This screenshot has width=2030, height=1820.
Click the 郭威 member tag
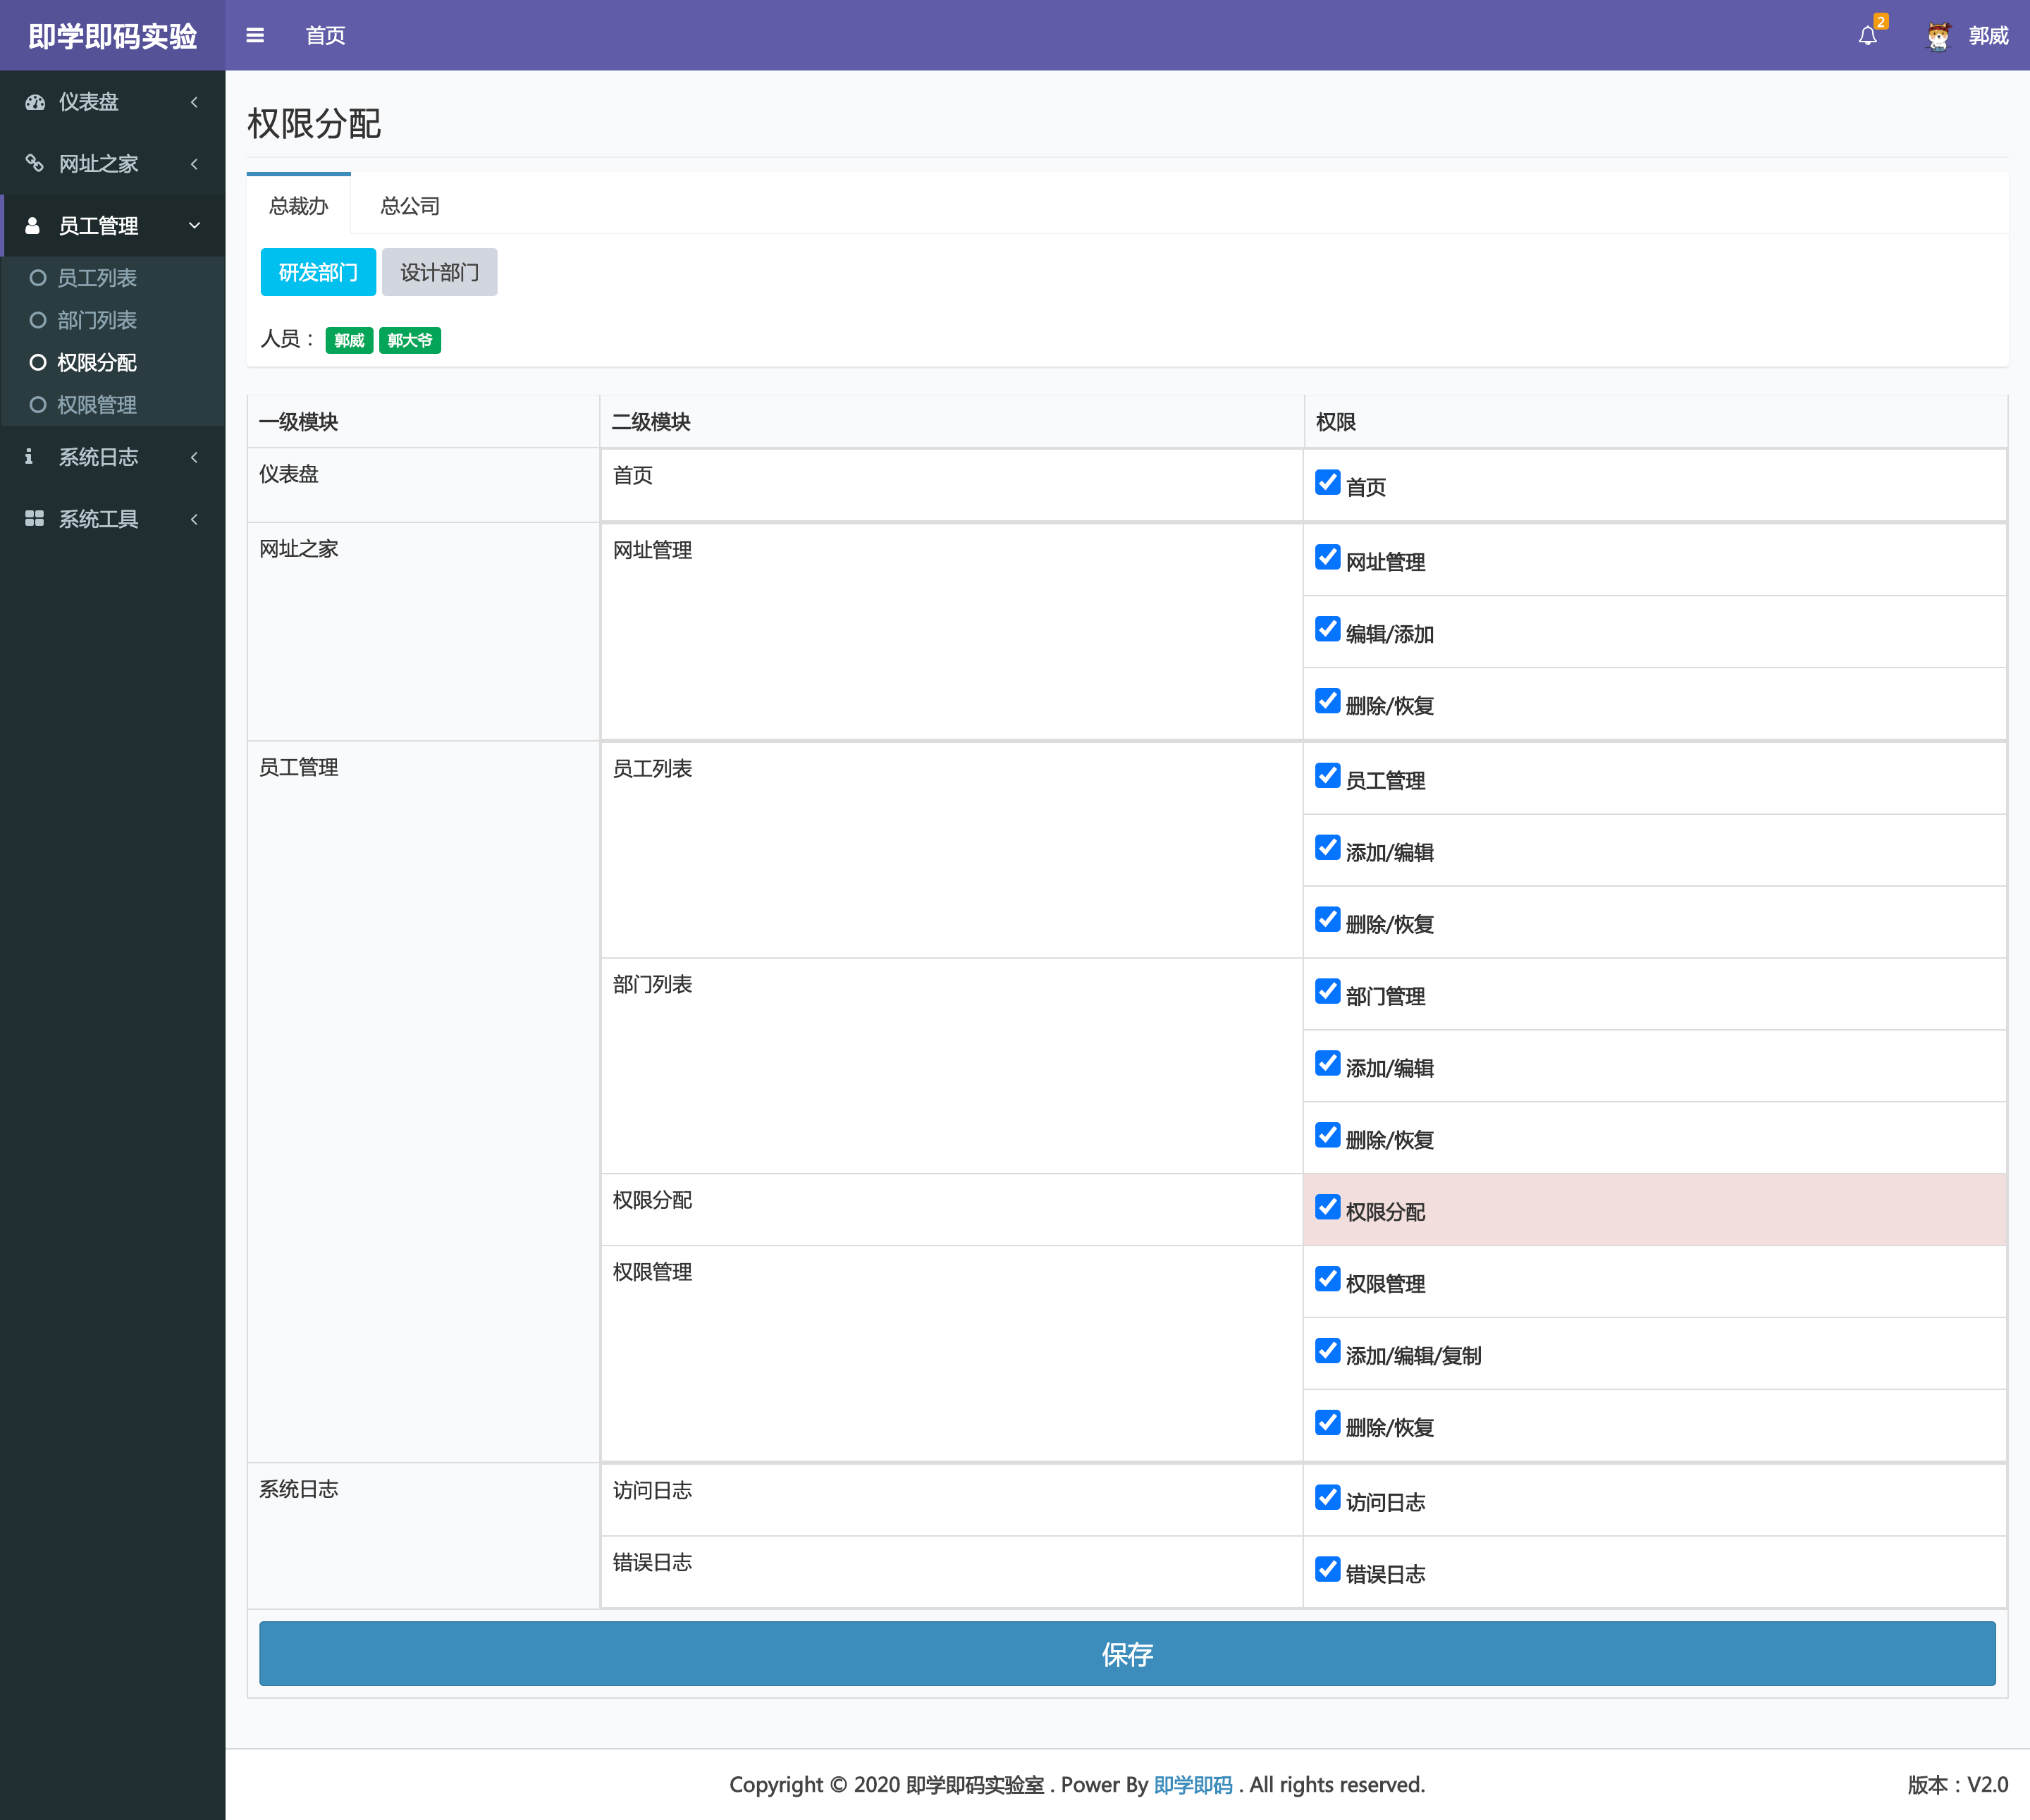tap(349, 340)
